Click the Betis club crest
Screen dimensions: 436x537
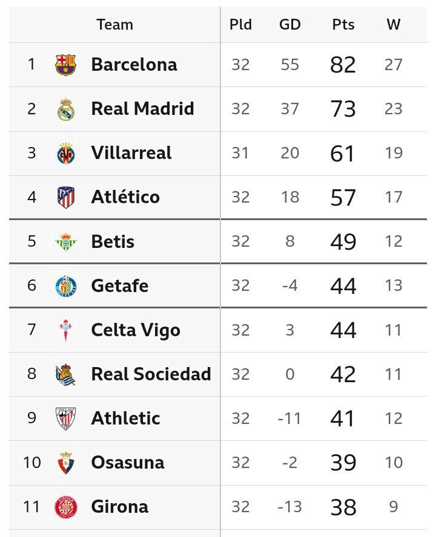[66, 242]
